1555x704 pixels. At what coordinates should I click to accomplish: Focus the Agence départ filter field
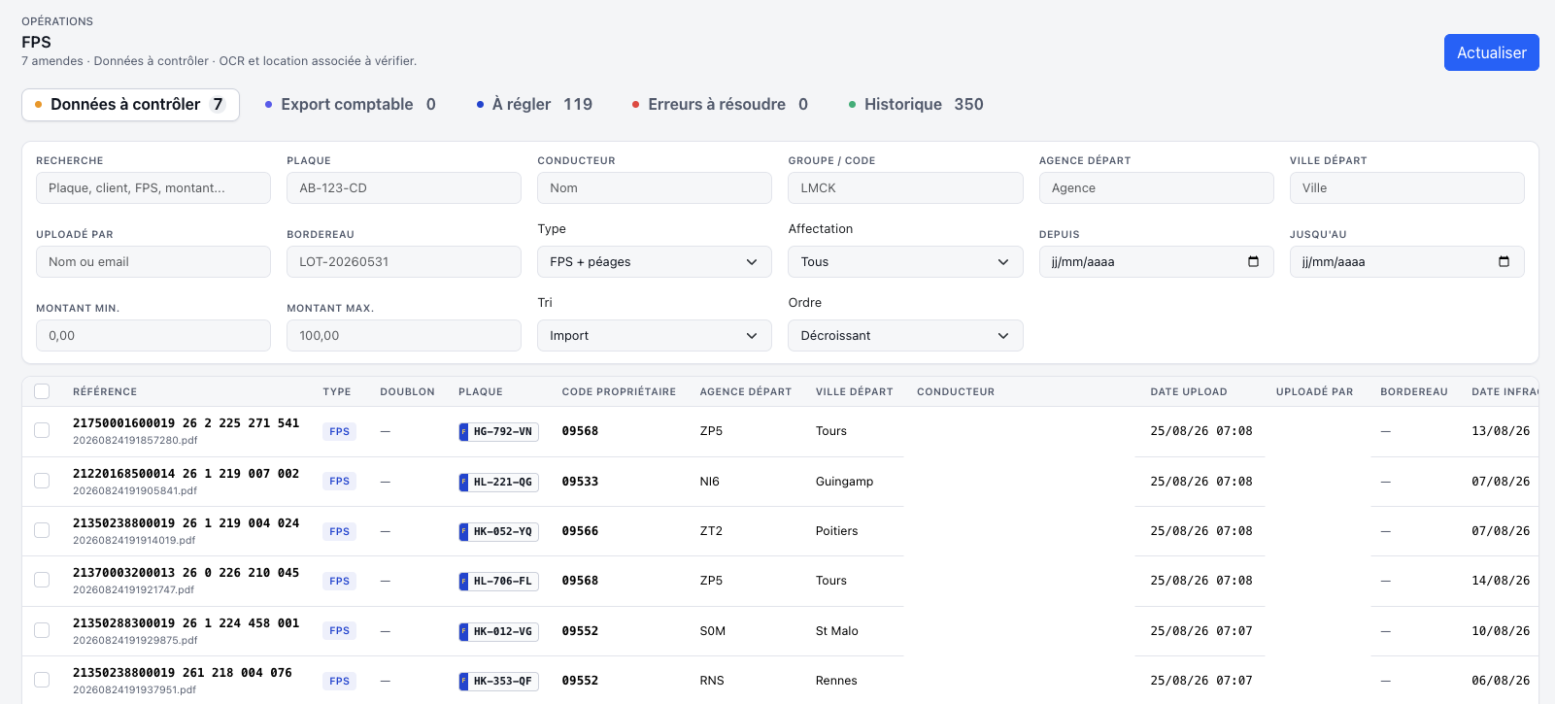(x=1156, y=187)
